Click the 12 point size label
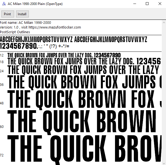166x165 pixels. click(x=2, y=55)
